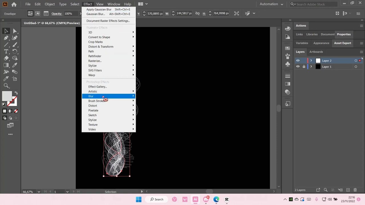This screenshot has width=365, height=205.
Task: Expand Layer 1 contents chevron
Action: pos(311,67)
